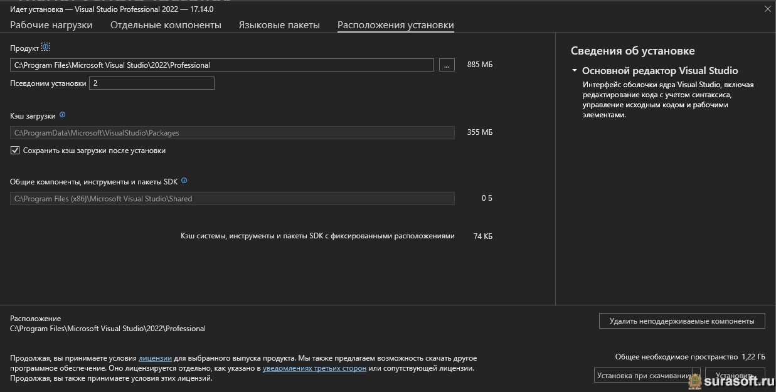Go to the Языковые пакеты tab
Image resolution: width=776 pixels, height=392 pixels.
(x=279, y=25)
